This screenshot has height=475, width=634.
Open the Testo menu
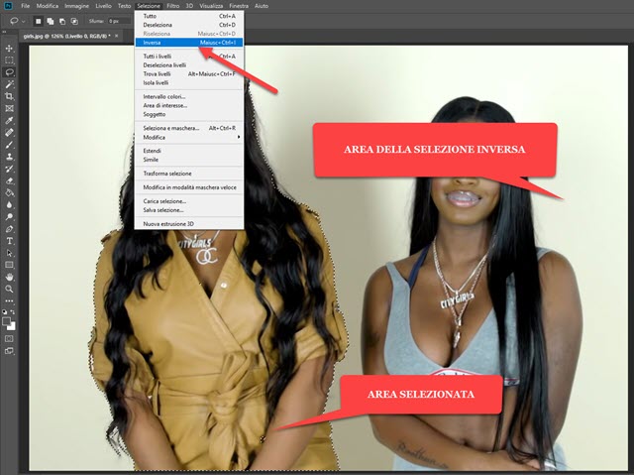pyautogui.click(x=125, y=6)
